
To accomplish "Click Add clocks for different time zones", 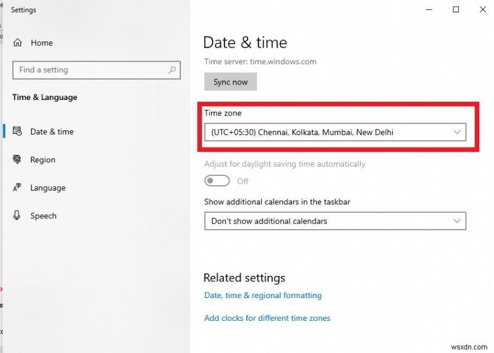I will pos(267,318).
